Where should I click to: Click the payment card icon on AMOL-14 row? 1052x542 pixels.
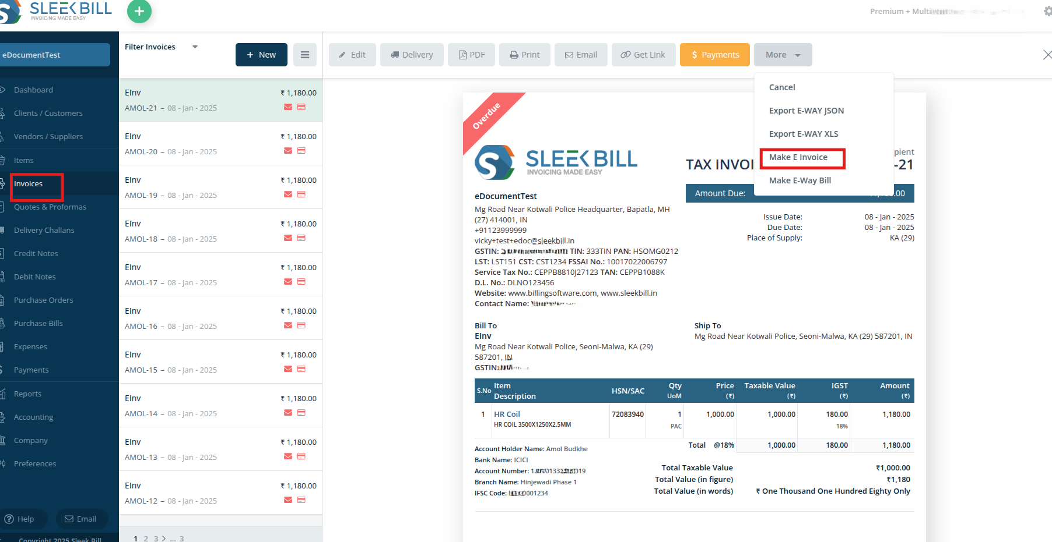[301, 413]
